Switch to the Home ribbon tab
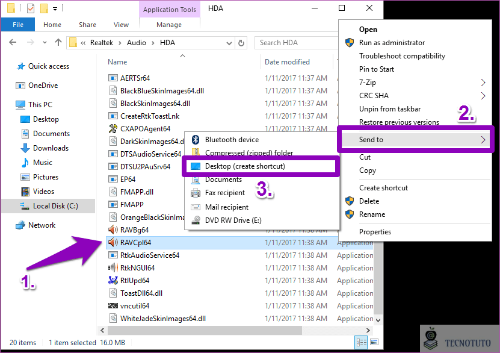The image size is (500, 353). tap(52, 25)
